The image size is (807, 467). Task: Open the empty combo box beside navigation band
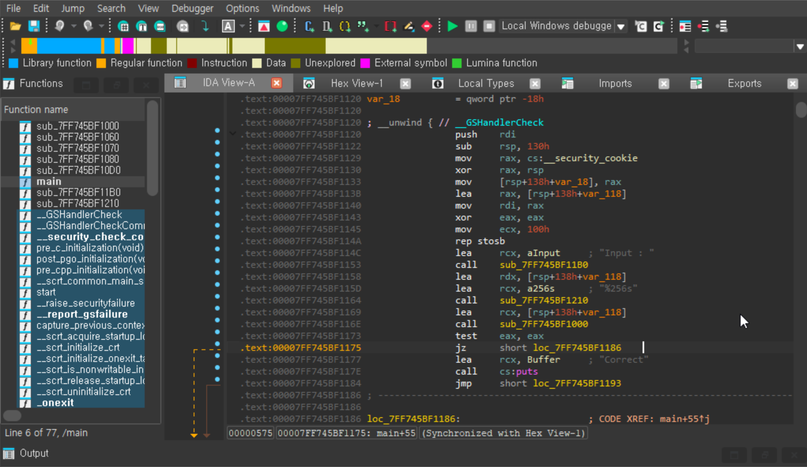coord(800,47)
